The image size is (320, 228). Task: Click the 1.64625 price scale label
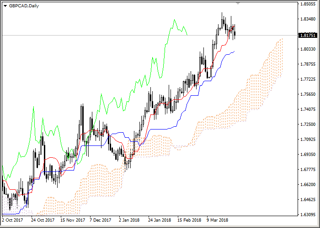(308, 200)
